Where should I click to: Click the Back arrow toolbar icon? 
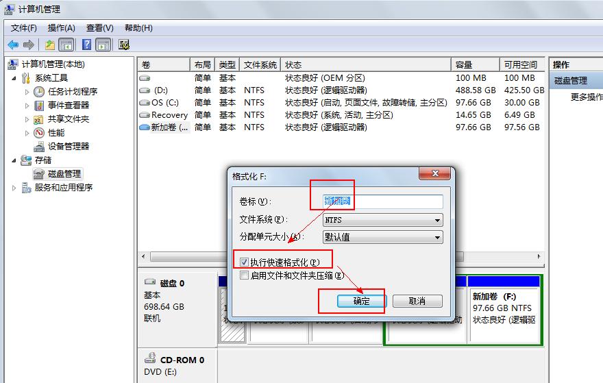coord(13,45)
